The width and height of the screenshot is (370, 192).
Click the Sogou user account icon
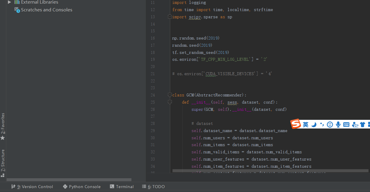[355, 125]
